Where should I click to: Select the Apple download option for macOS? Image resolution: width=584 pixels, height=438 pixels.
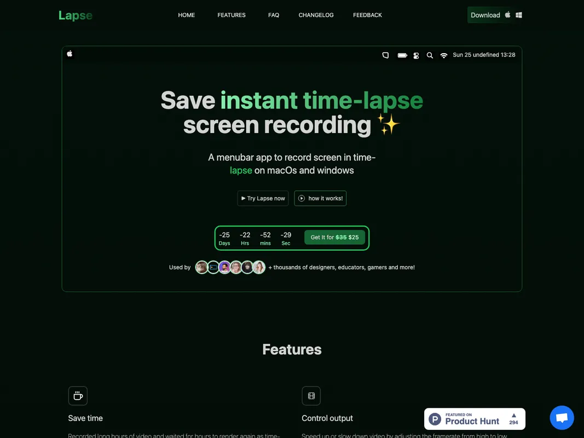507,15
